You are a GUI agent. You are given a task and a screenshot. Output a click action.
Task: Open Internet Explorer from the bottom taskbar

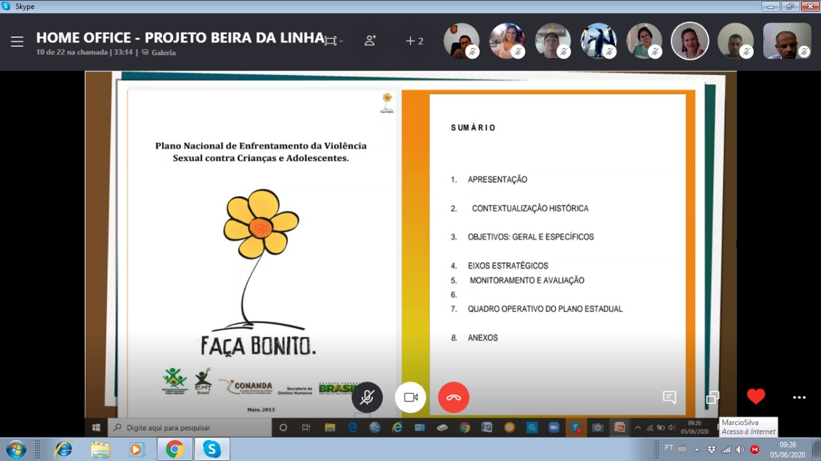[63, 449]
